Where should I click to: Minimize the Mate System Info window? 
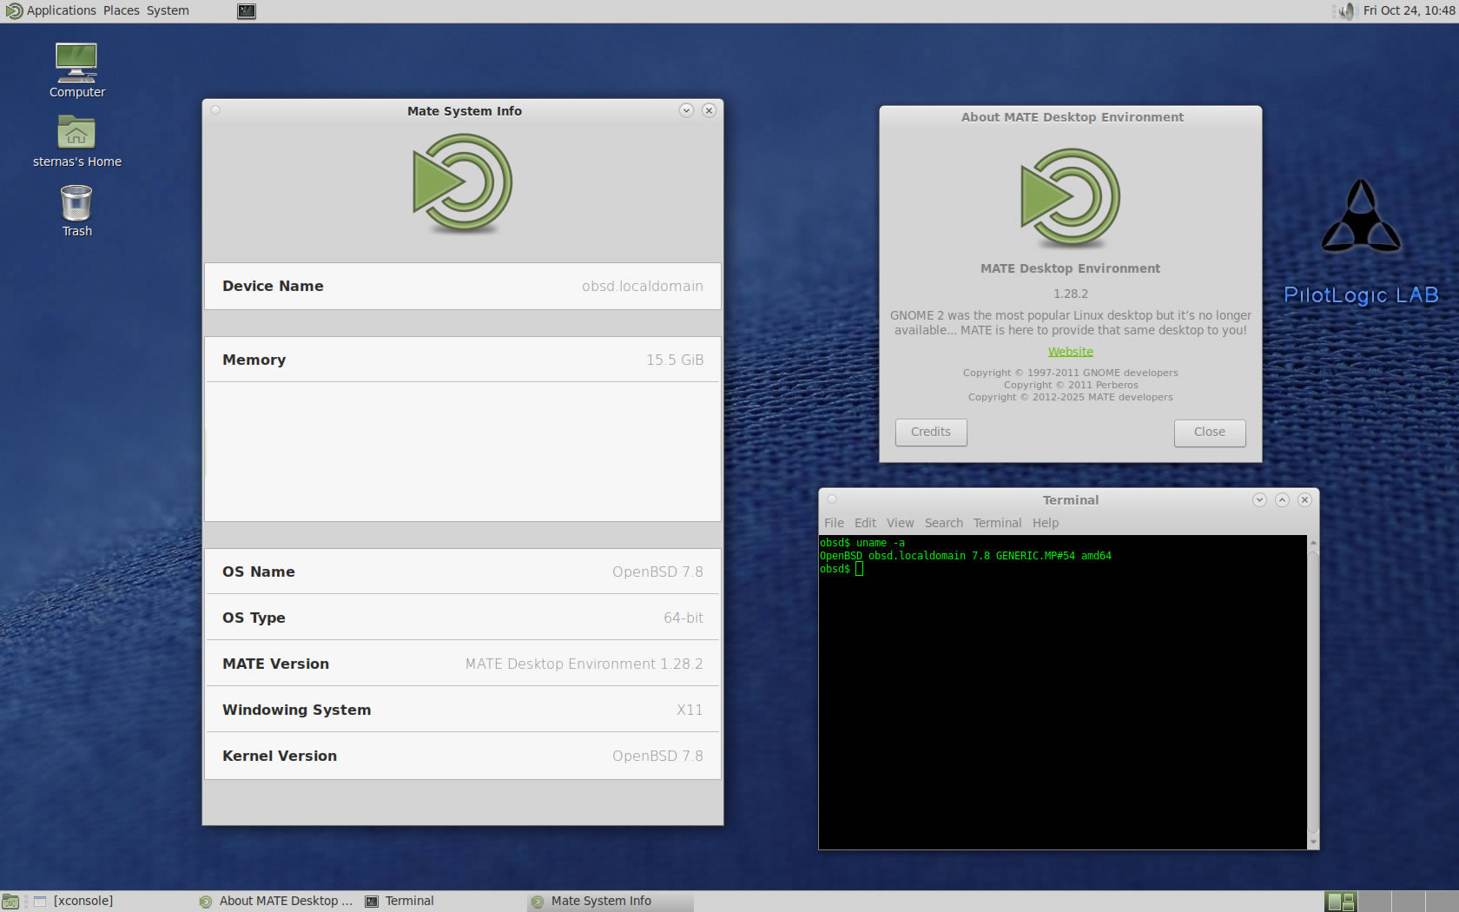pyautogui.click(x=686, y=110)
